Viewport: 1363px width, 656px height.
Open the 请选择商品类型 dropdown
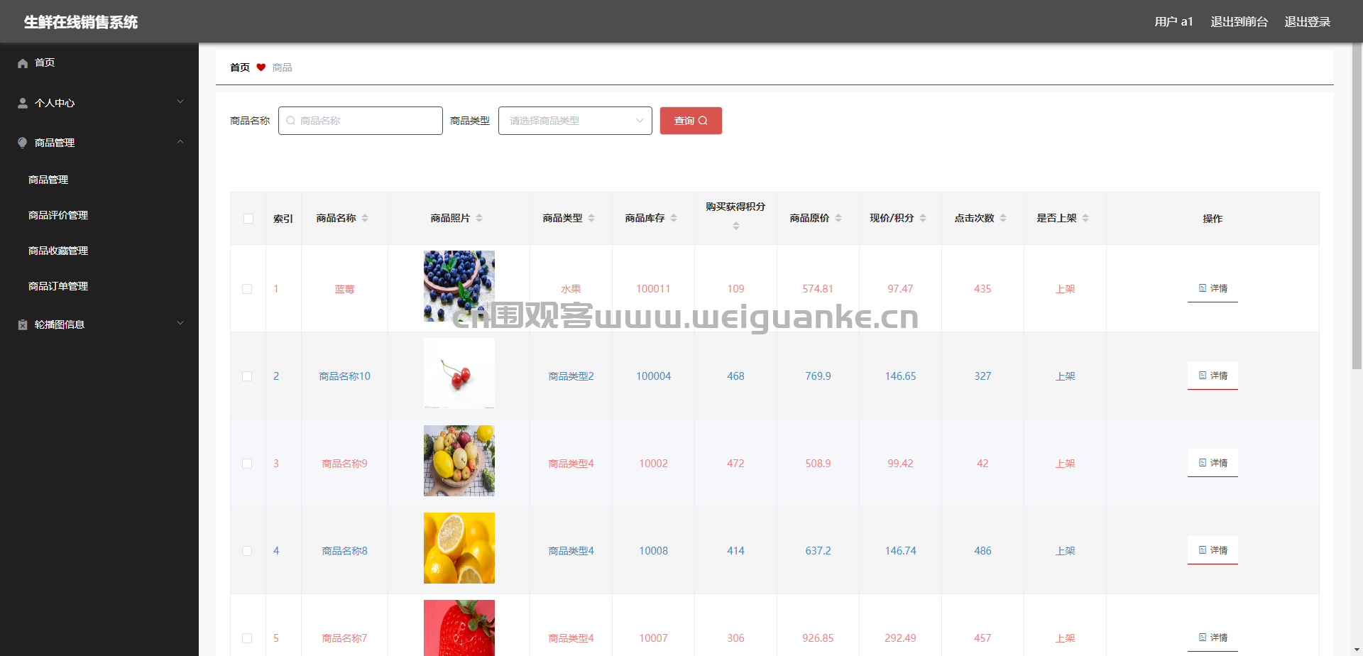click(575, 121)
